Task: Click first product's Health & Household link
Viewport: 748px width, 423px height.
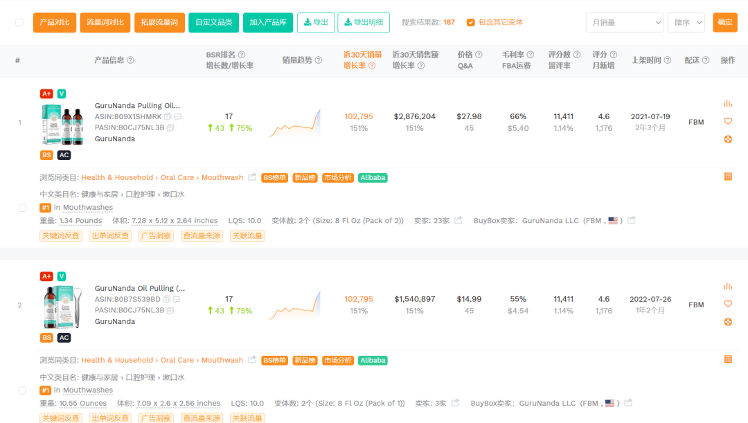Action: [117, 177]
